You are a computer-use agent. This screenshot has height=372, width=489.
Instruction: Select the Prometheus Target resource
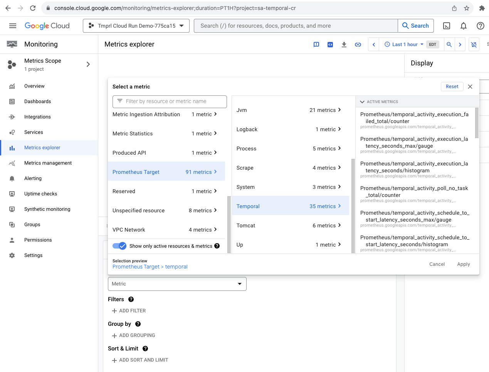[x=166, y=172]
